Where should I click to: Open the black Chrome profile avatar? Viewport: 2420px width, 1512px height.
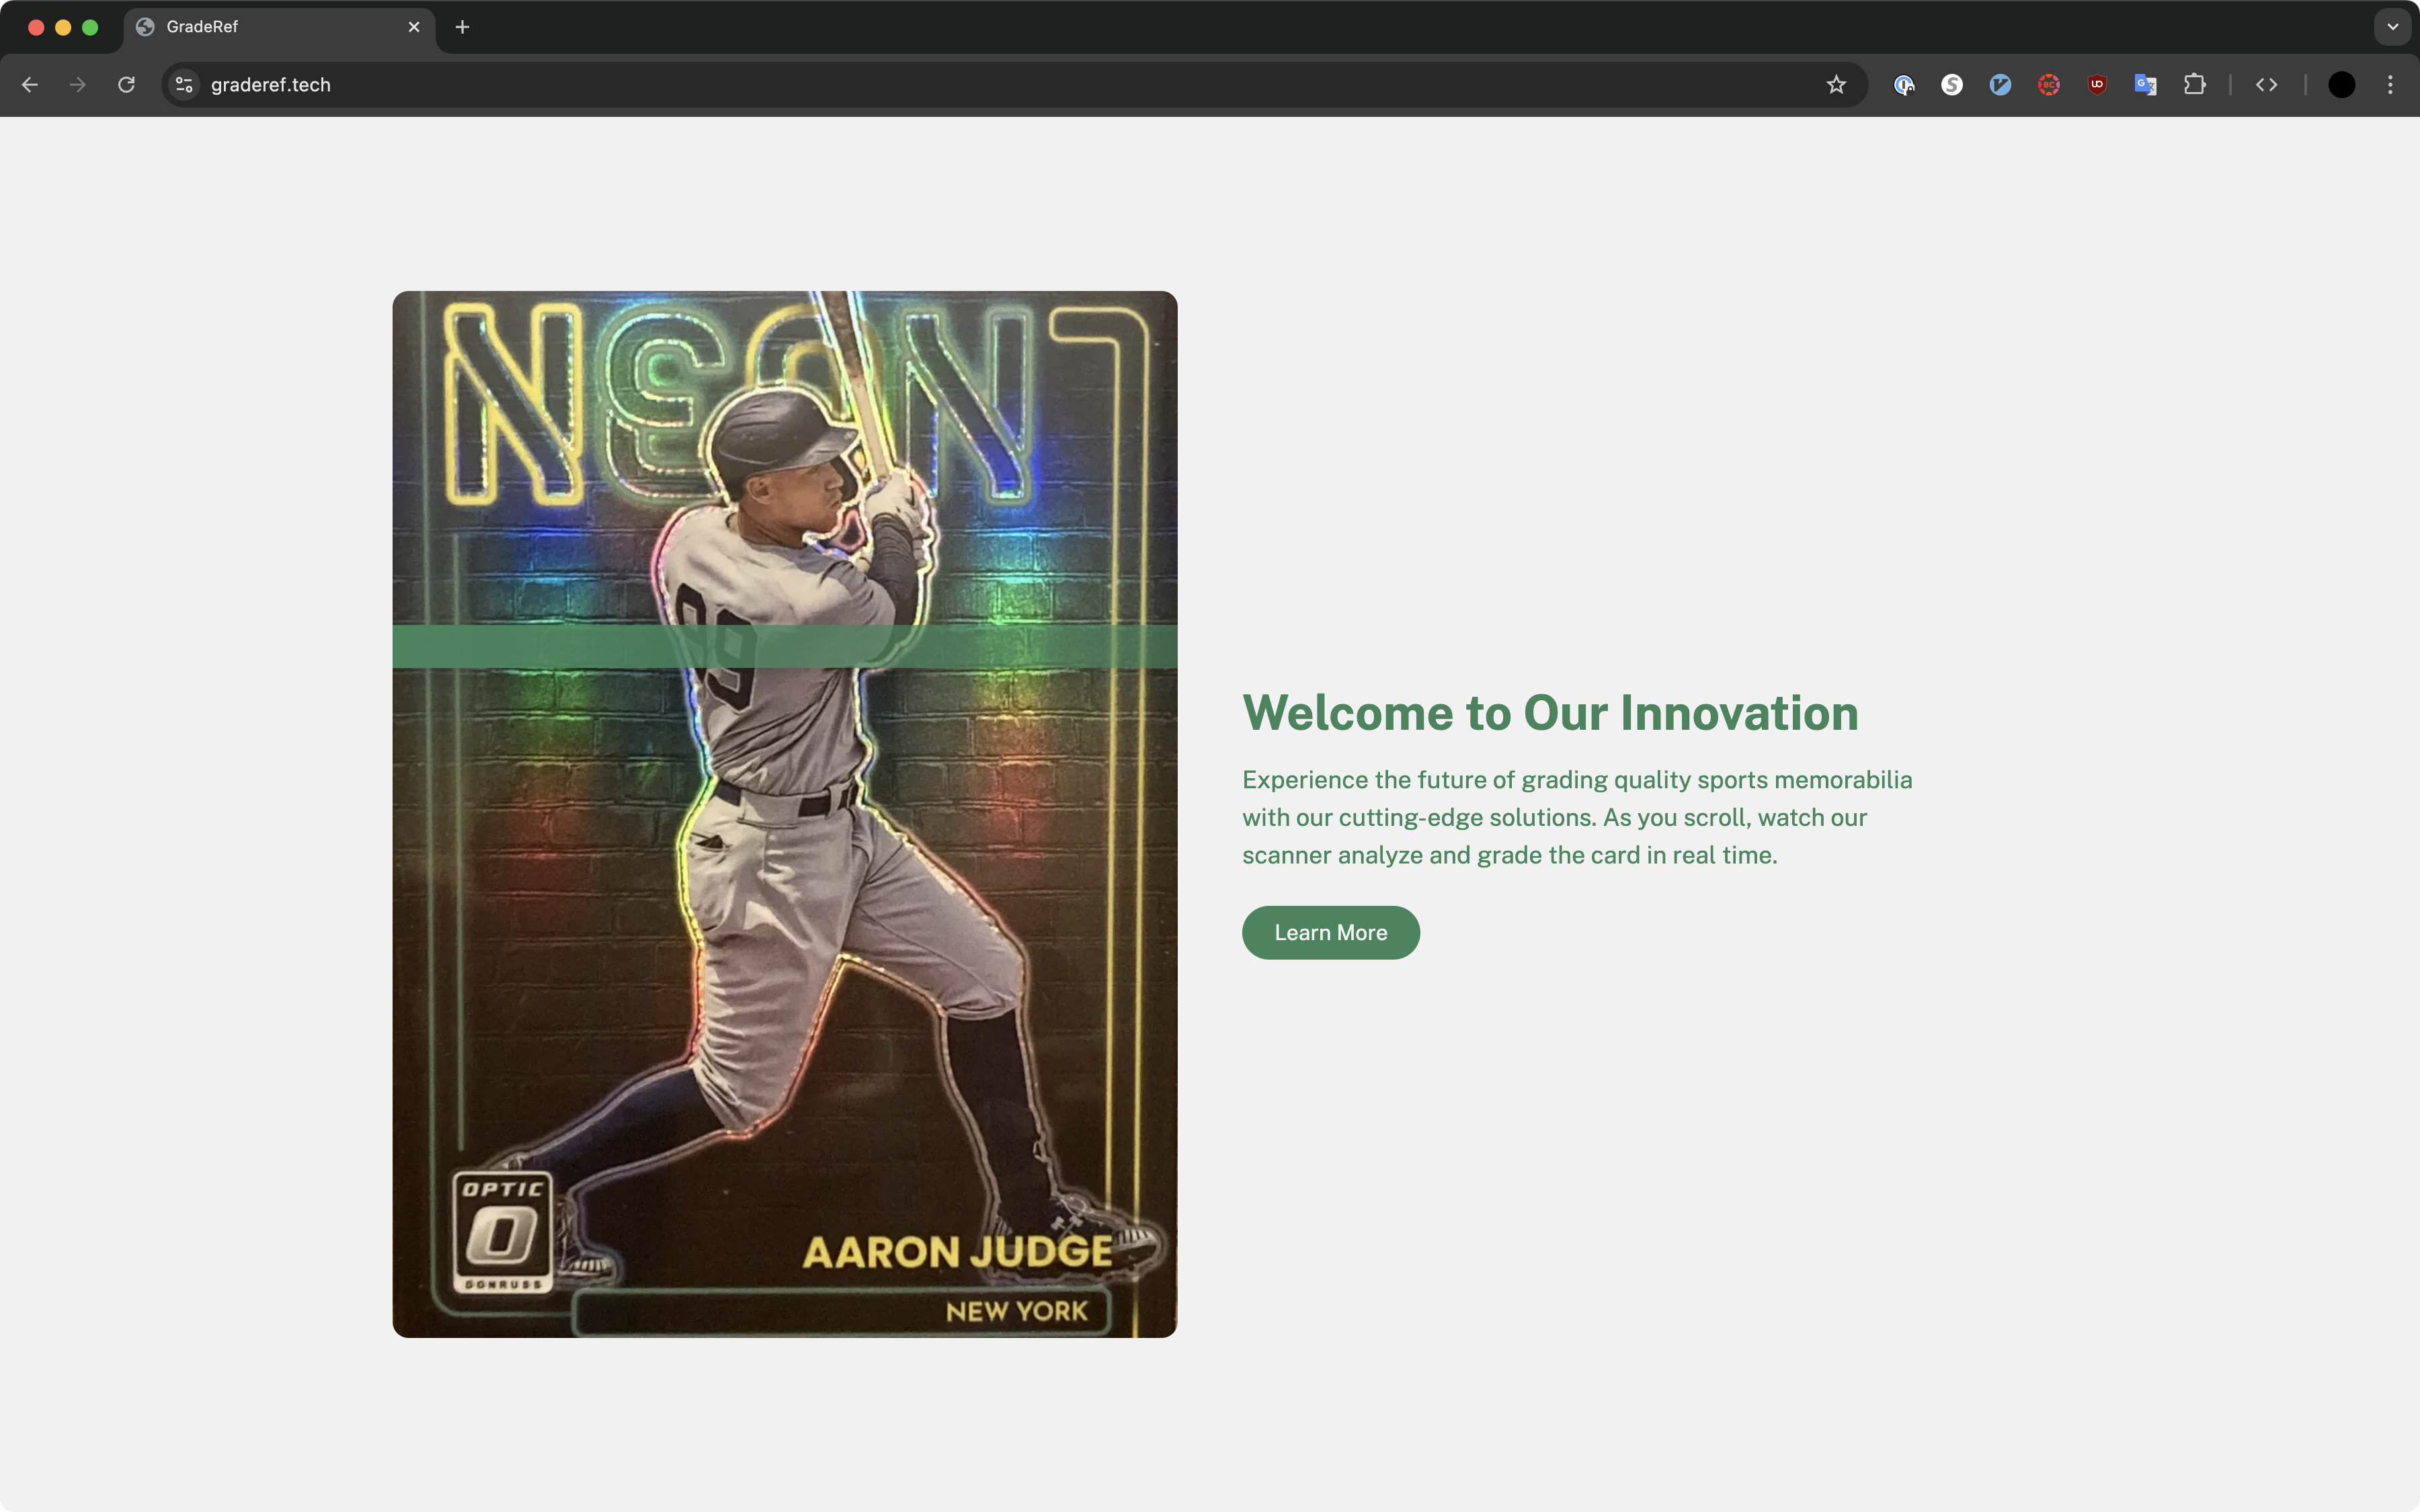(2341, 85)
